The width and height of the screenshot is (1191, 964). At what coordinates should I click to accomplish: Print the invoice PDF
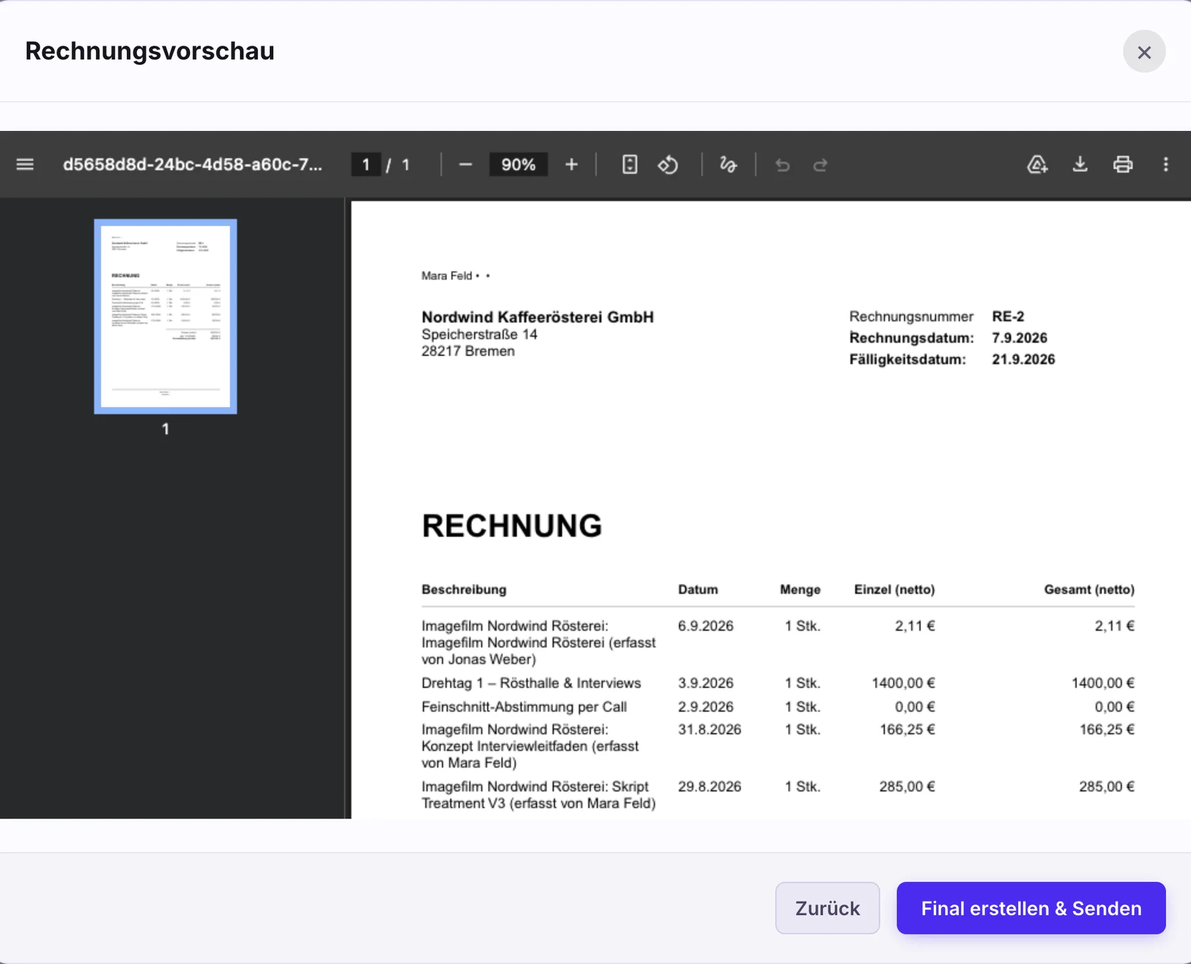click(1123, 165)
